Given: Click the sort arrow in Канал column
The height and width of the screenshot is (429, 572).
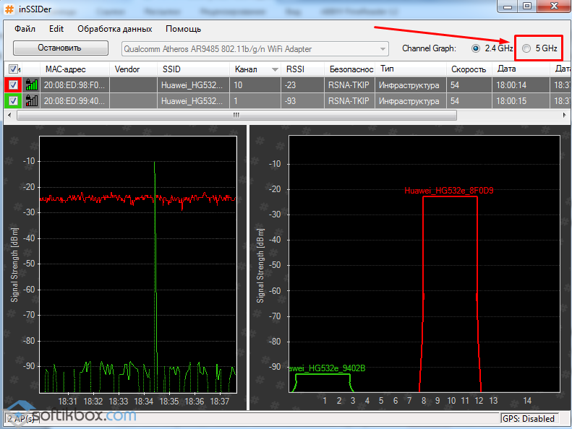Looking at the screenshot, I should point(275,69).
